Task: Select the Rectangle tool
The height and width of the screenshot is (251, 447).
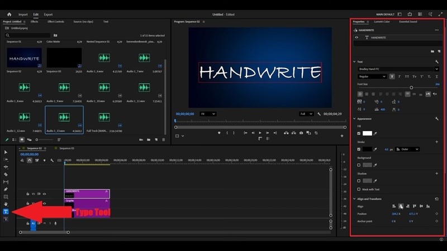Action: pos(6,197)
